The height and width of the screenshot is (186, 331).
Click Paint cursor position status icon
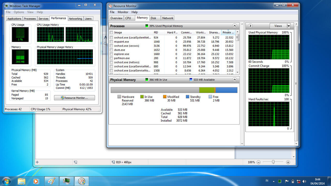coord(37,162)
